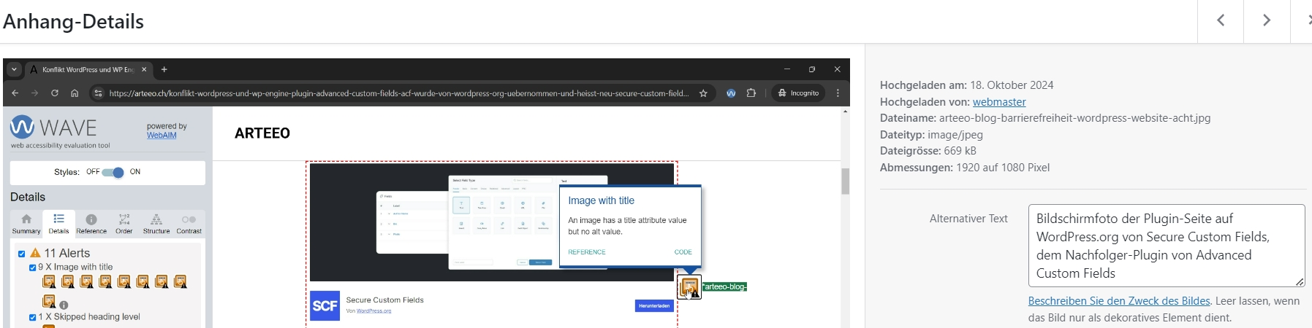Click the WAVE extension icon in browser toolbar
This screenshot has width=1312, height=328.
[x=731, y=93]
